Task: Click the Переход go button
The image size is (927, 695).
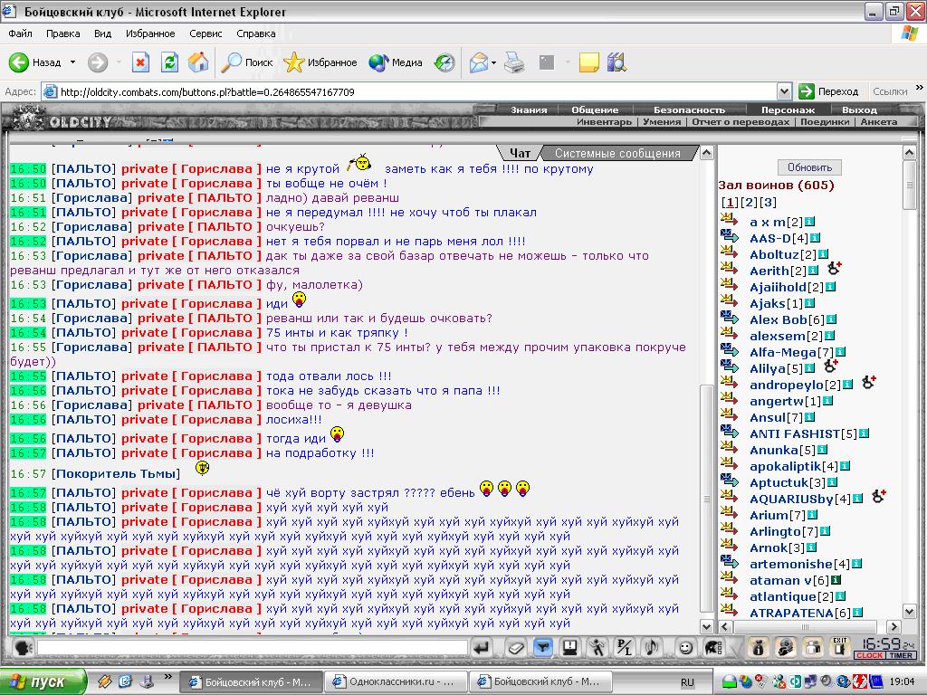Action: click(x=829, y=91)
